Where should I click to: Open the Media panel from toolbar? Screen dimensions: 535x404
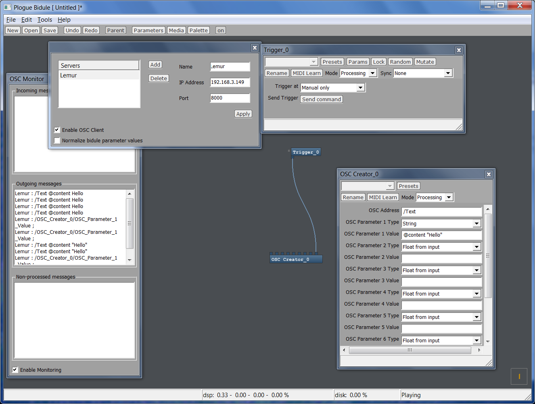coord(176,30)
